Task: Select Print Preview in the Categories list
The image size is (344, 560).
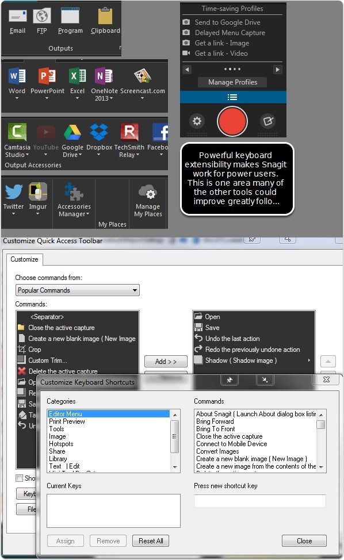Action: pyautogui.click(x=67, y=421)
